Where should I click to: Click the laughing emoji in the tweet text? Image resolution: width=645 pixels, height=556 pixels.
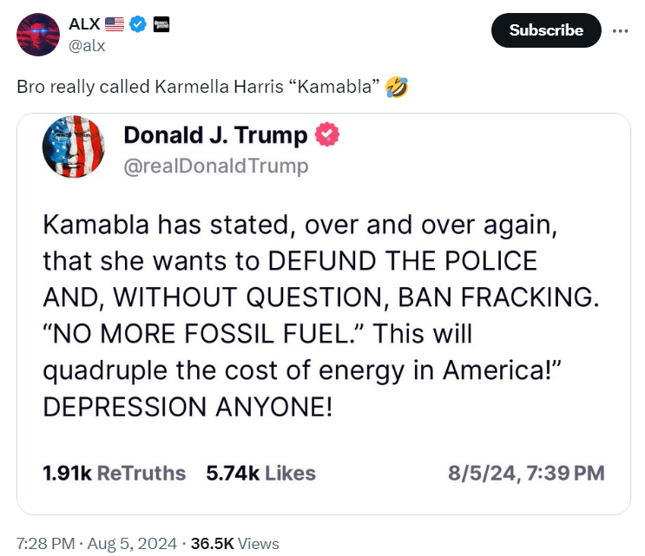click(x=397, y=87)
